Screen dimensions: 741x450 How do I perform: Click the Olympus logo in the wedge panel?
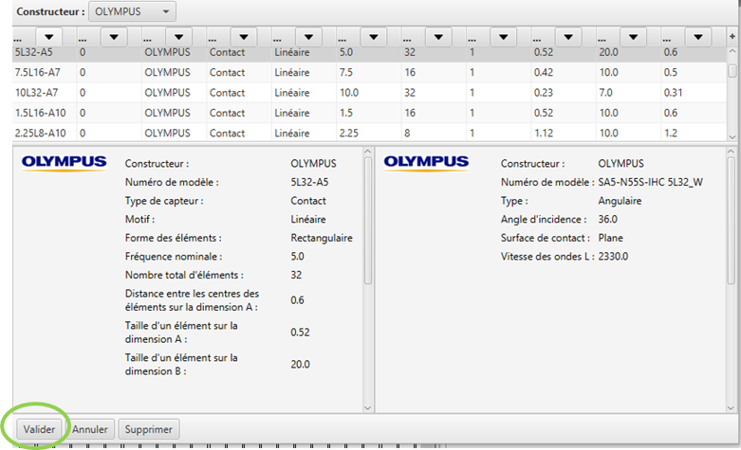point(426,163)
